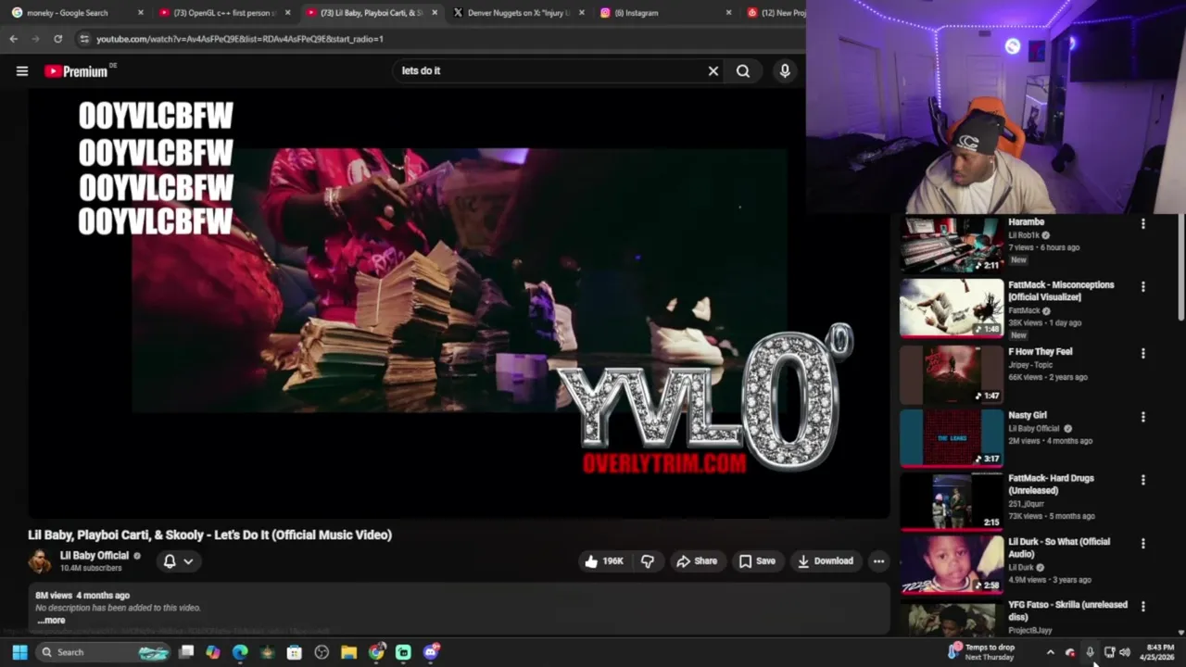Click the Share button
The image size is (1186, 667).
coord(697,560)
